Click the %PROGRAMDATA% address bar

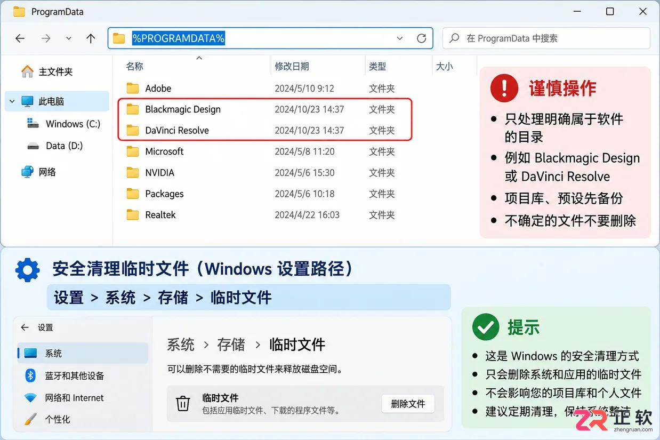click(270, 38)
